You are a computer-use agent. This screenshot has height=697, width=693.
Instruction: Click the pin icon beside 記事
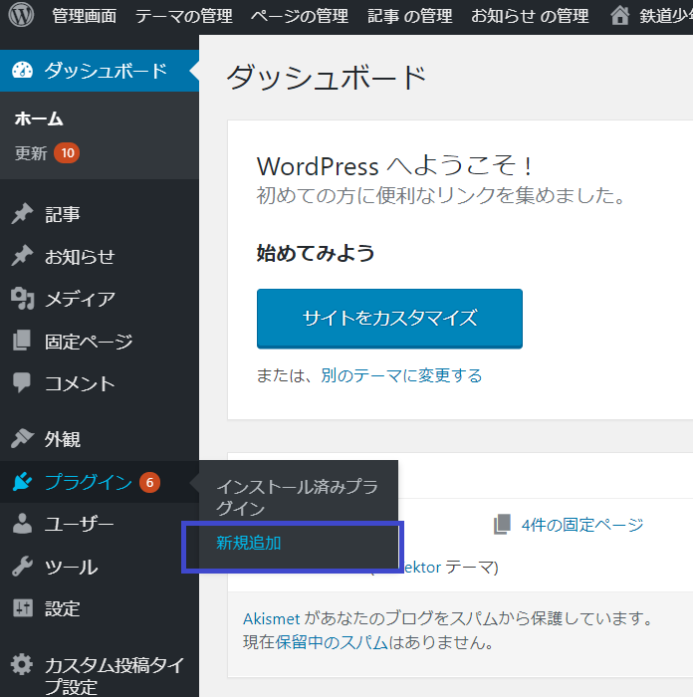click(22, 214)
